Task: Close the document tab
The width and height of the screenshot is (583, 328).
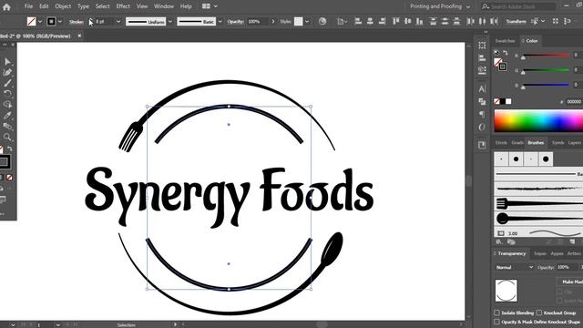Action: pos(79,36)
